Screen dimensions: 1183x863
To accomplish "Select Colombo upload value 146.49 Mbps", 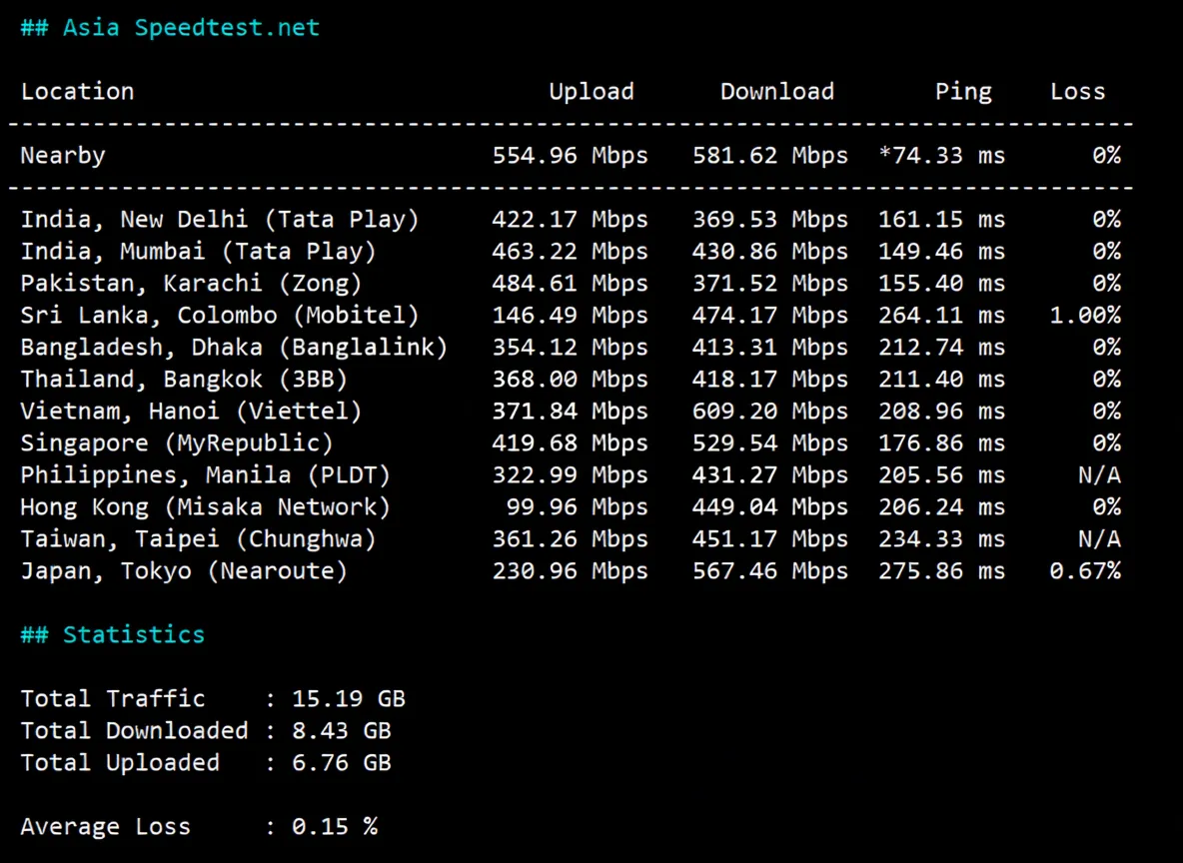I will (570, 316).
